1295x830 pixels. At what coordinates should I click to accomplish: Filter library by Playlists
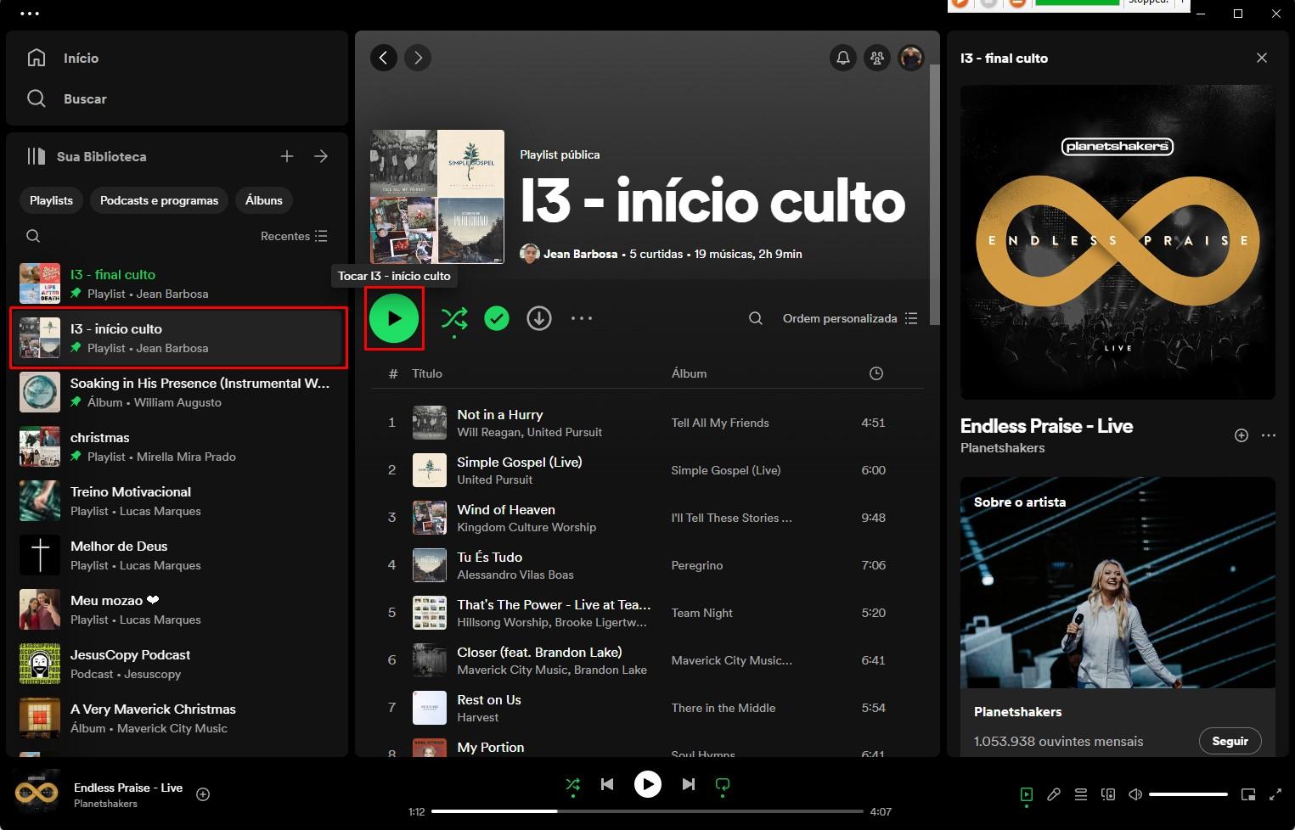click(51, 200)
